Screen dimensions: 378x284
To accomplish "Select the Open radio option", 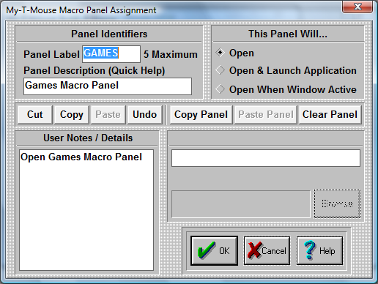I will coord(235,53).
